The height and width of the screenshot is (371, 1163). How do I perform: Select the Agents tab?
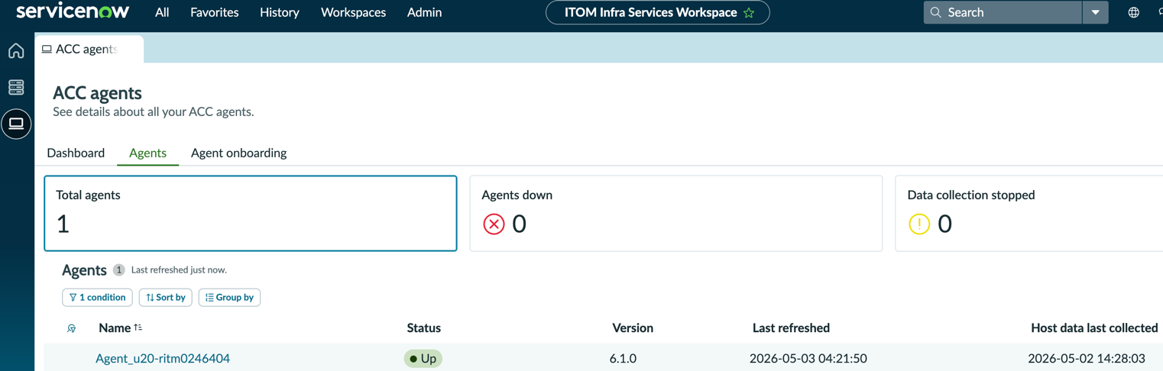click(x=147, y=153)
